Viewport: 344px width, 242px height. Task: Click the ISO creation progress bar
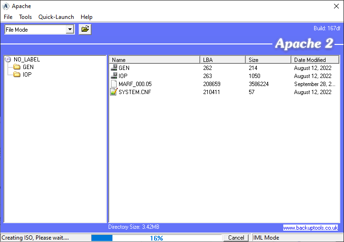coord(157,238)
